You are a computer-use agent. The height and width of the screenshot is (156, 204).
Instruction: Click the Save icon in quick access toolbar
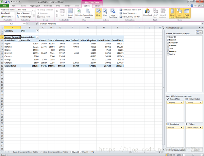[6, 2]
